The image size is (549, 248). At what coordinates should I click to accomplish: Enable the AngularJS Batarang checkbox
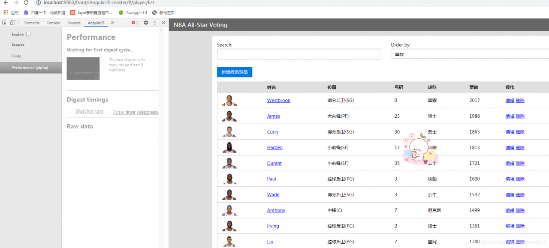pos(28,34)
